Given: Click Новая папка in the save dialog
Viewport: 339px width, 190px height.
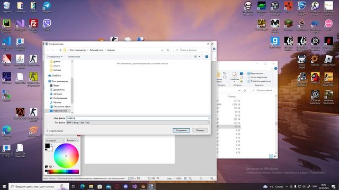Looking at the screenshot, I should [74, 56].
